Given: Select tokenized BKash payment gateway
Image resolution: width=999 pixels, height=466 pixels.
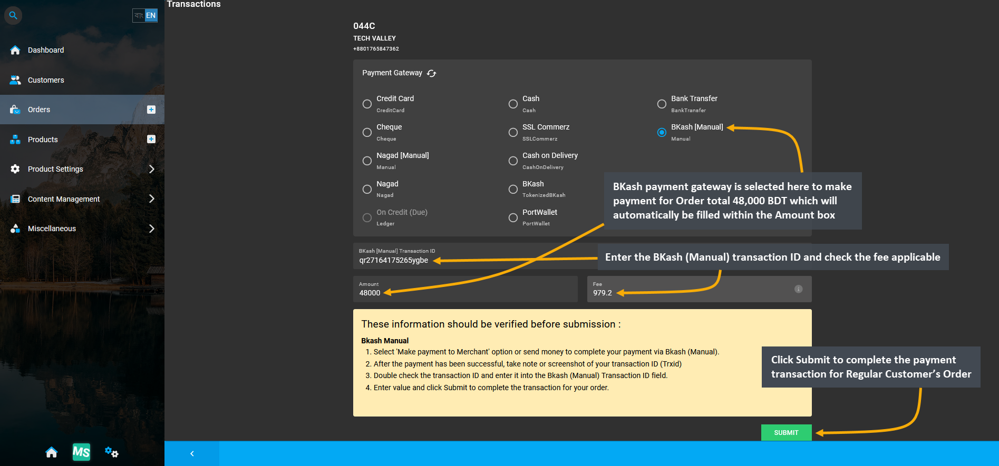Looking at the screenshot, I should click(513, 189).
